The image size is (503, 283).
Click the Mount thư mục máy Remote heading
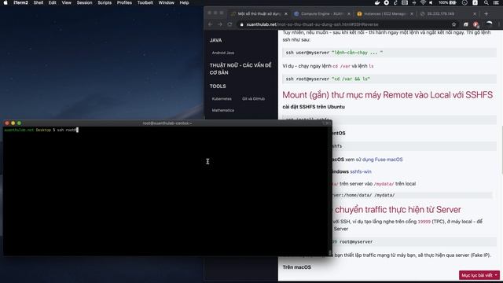pyautogui.click(x=387, y=95)
